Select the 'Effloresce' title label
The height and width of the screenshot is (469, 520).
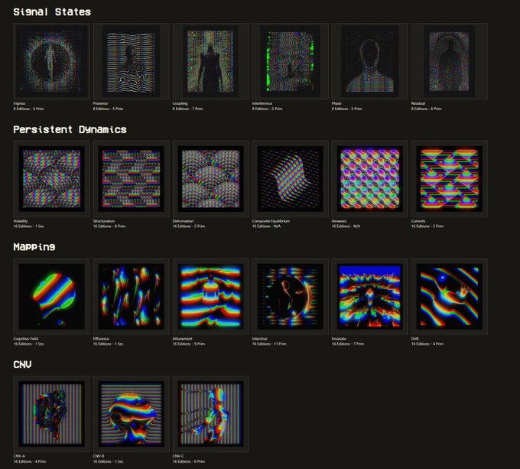(x=101, y=339)
